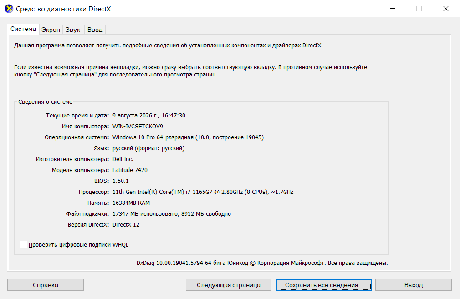Click page file value 17347 МБ использовано
The image size is (460, 299).
172,214
